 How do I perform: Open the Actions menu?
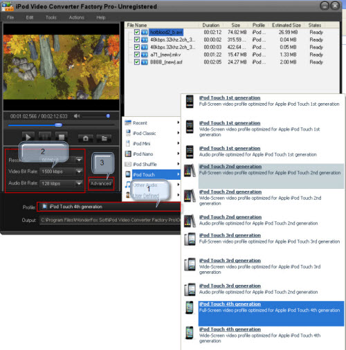pos(77,17)
